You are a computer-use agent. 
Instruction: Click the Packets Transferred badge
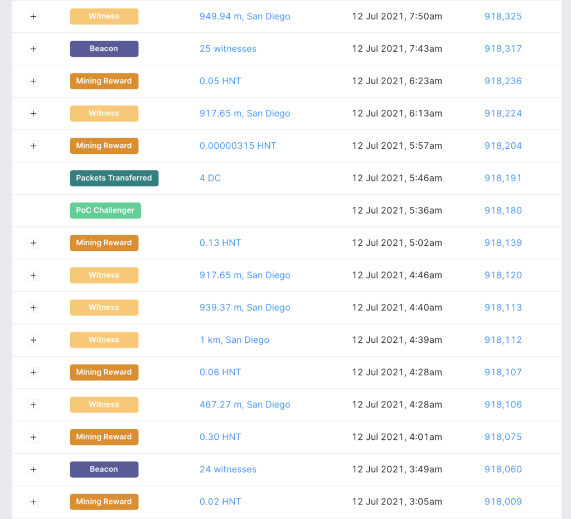click(114, 178)
